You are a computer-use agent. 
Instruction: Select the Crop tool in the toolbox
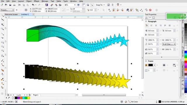coord(2,24)
